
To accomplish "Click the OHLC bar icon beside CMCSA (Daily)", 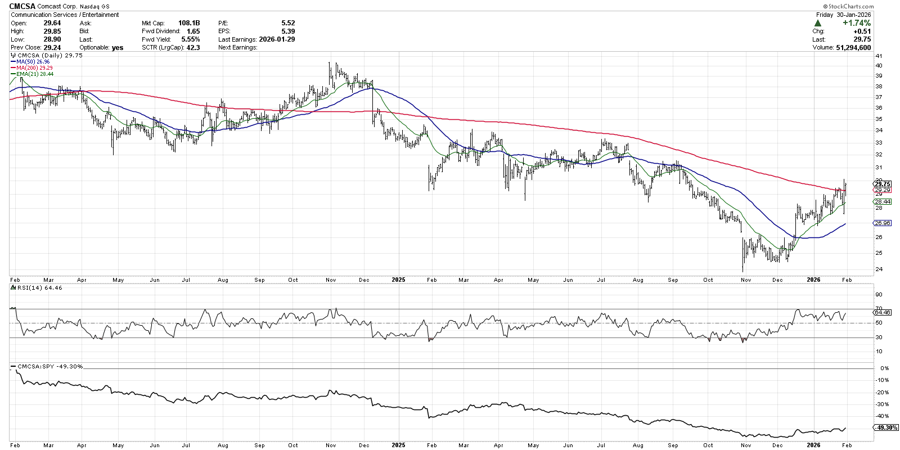I will [x=13, y=56].
